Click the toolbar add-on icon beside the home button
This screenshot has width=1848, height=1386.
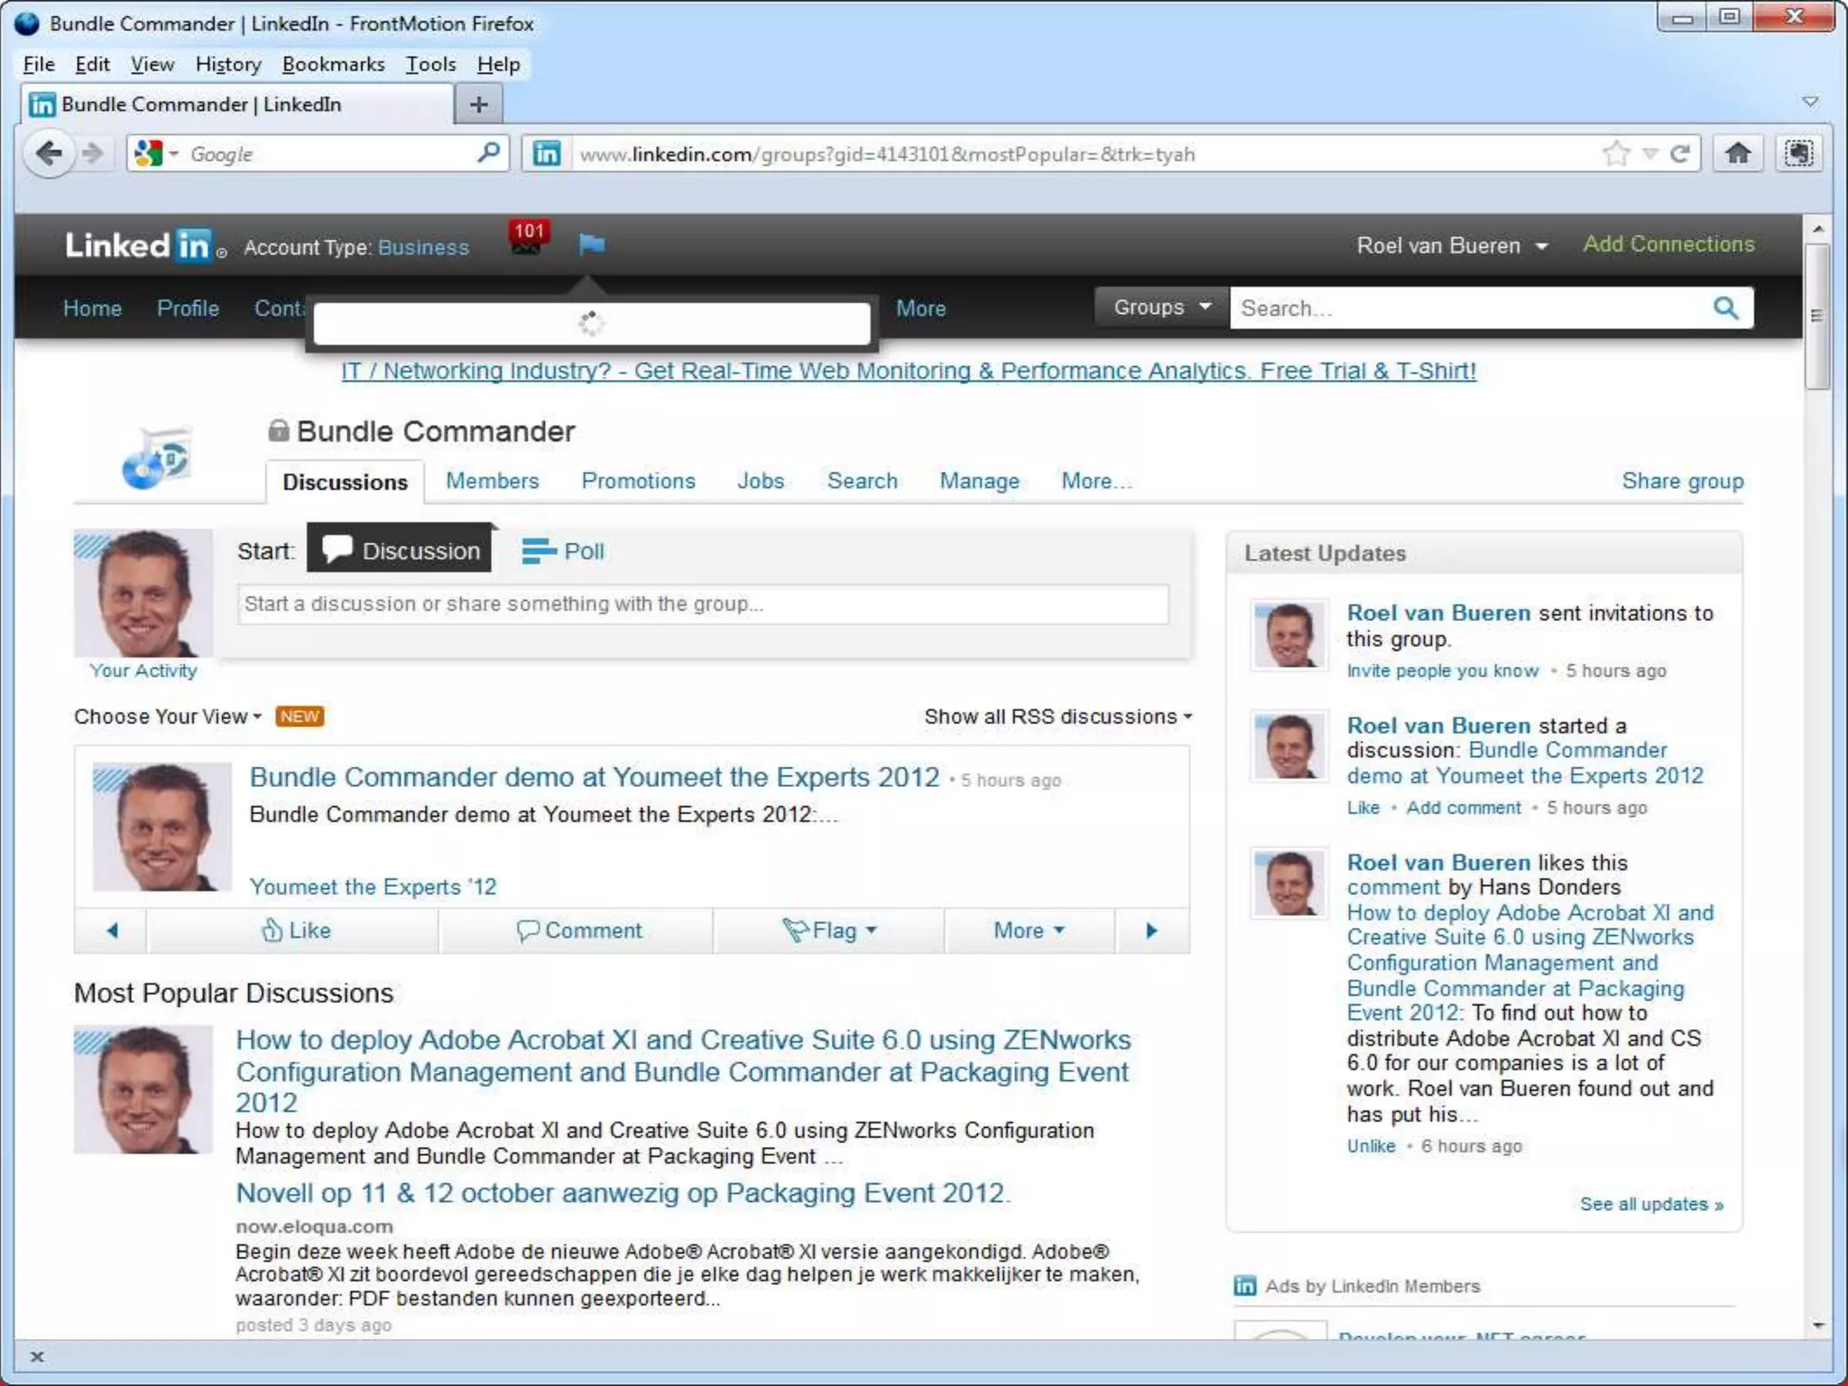(x=1798, y=153)
